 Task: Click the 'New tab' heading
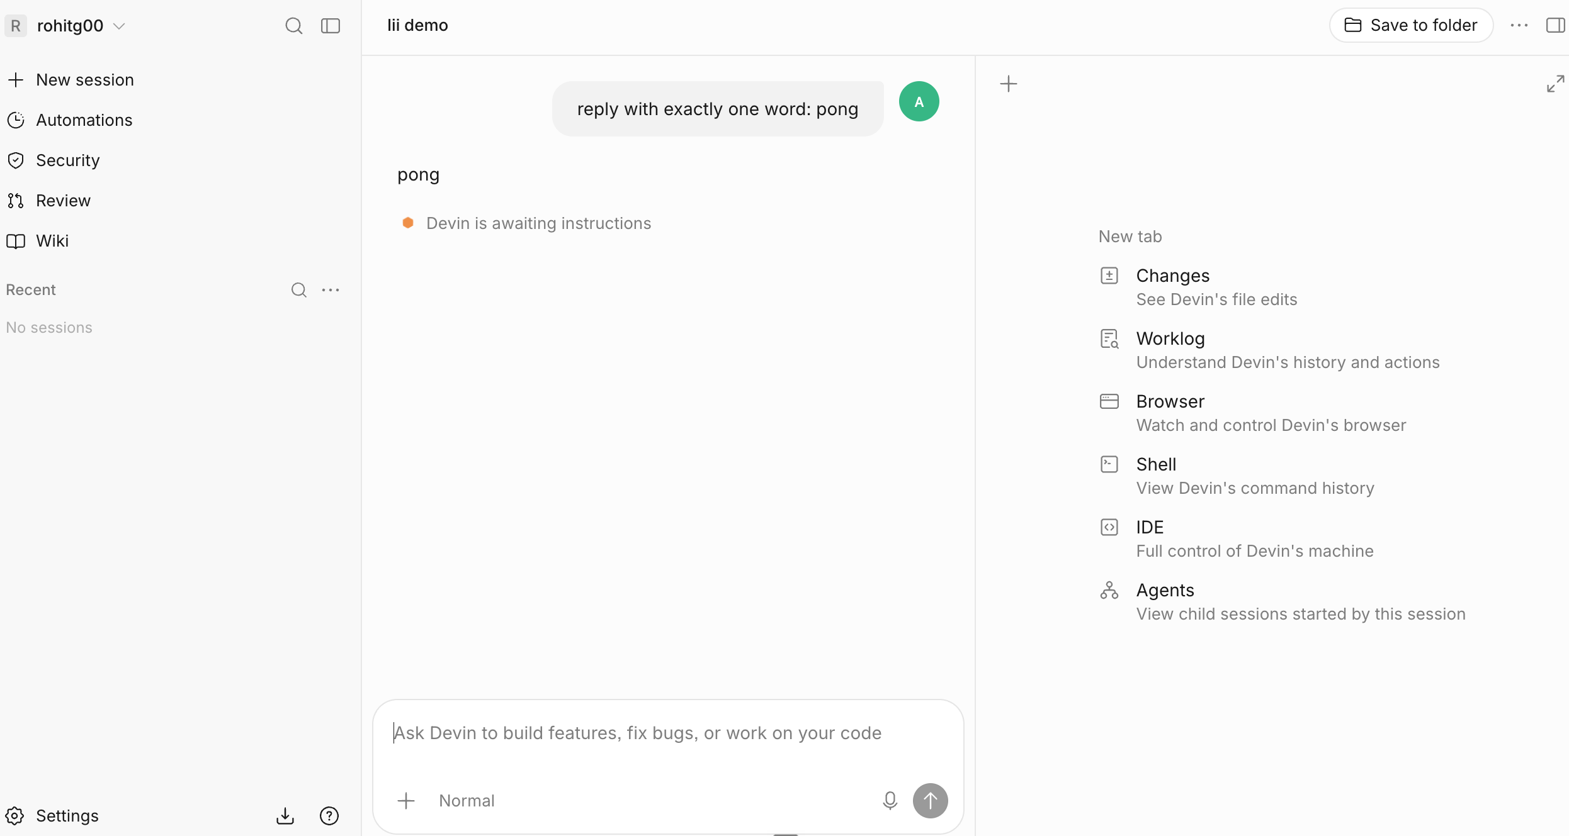1130,237
